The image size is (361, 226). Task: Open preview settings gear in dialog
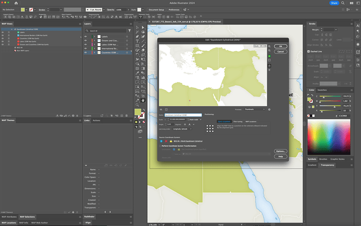[x=269, y=110]
